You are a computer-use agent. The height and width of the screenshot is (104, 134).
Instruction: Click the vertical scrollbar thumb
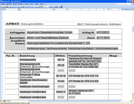[133, 29]
